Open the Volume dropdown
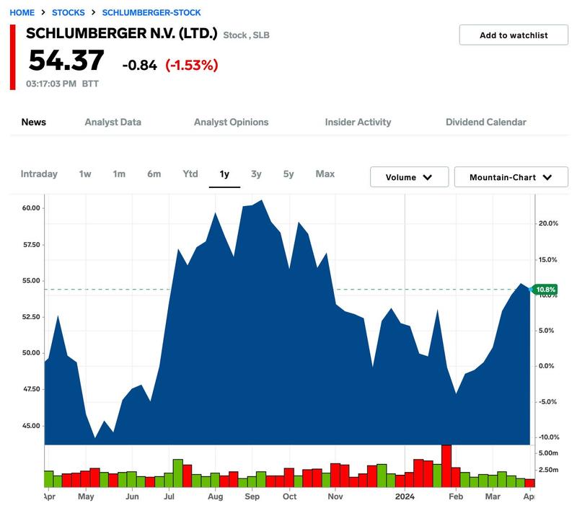Screen dimensions: 577x513 (409, 177)
